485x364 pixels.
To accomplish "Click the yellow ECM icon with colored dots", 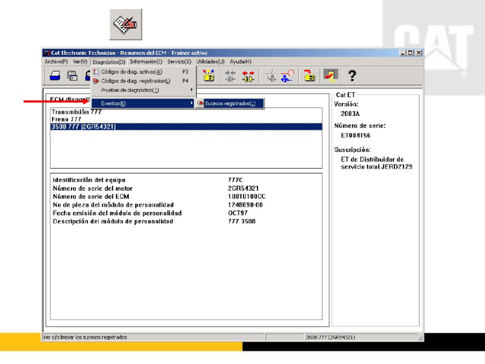I will pos(209,76).
